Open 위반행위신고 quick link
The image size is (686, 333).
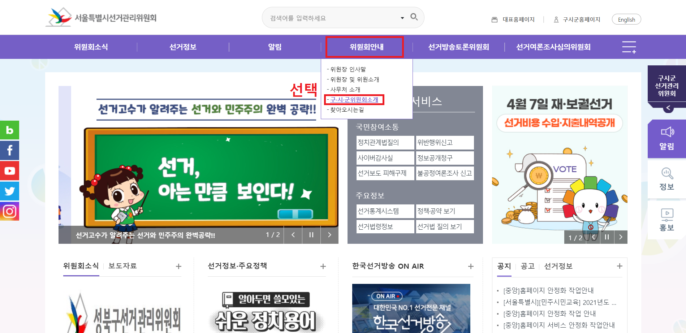pyautogui.click(x=445, y=143)
